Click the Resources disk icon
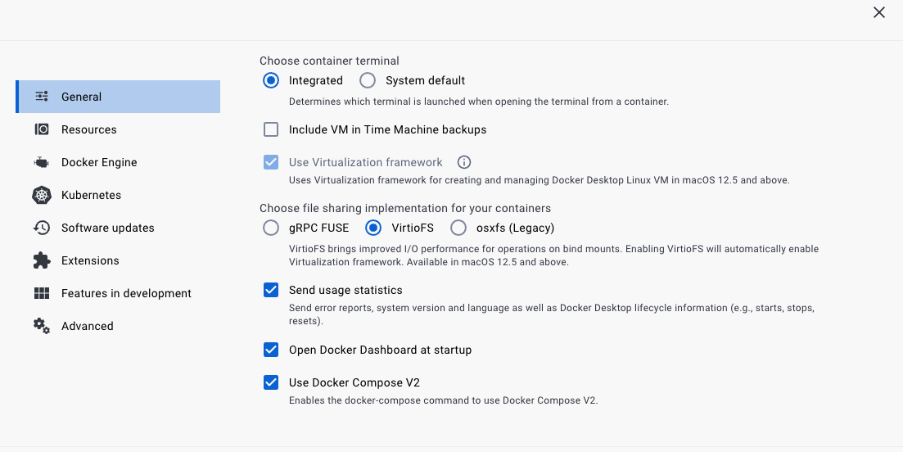This screenshot has width=903, height=452. [42, 129]
